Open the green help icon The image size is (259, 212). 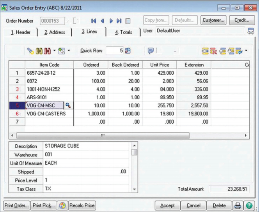pos(249,205)
